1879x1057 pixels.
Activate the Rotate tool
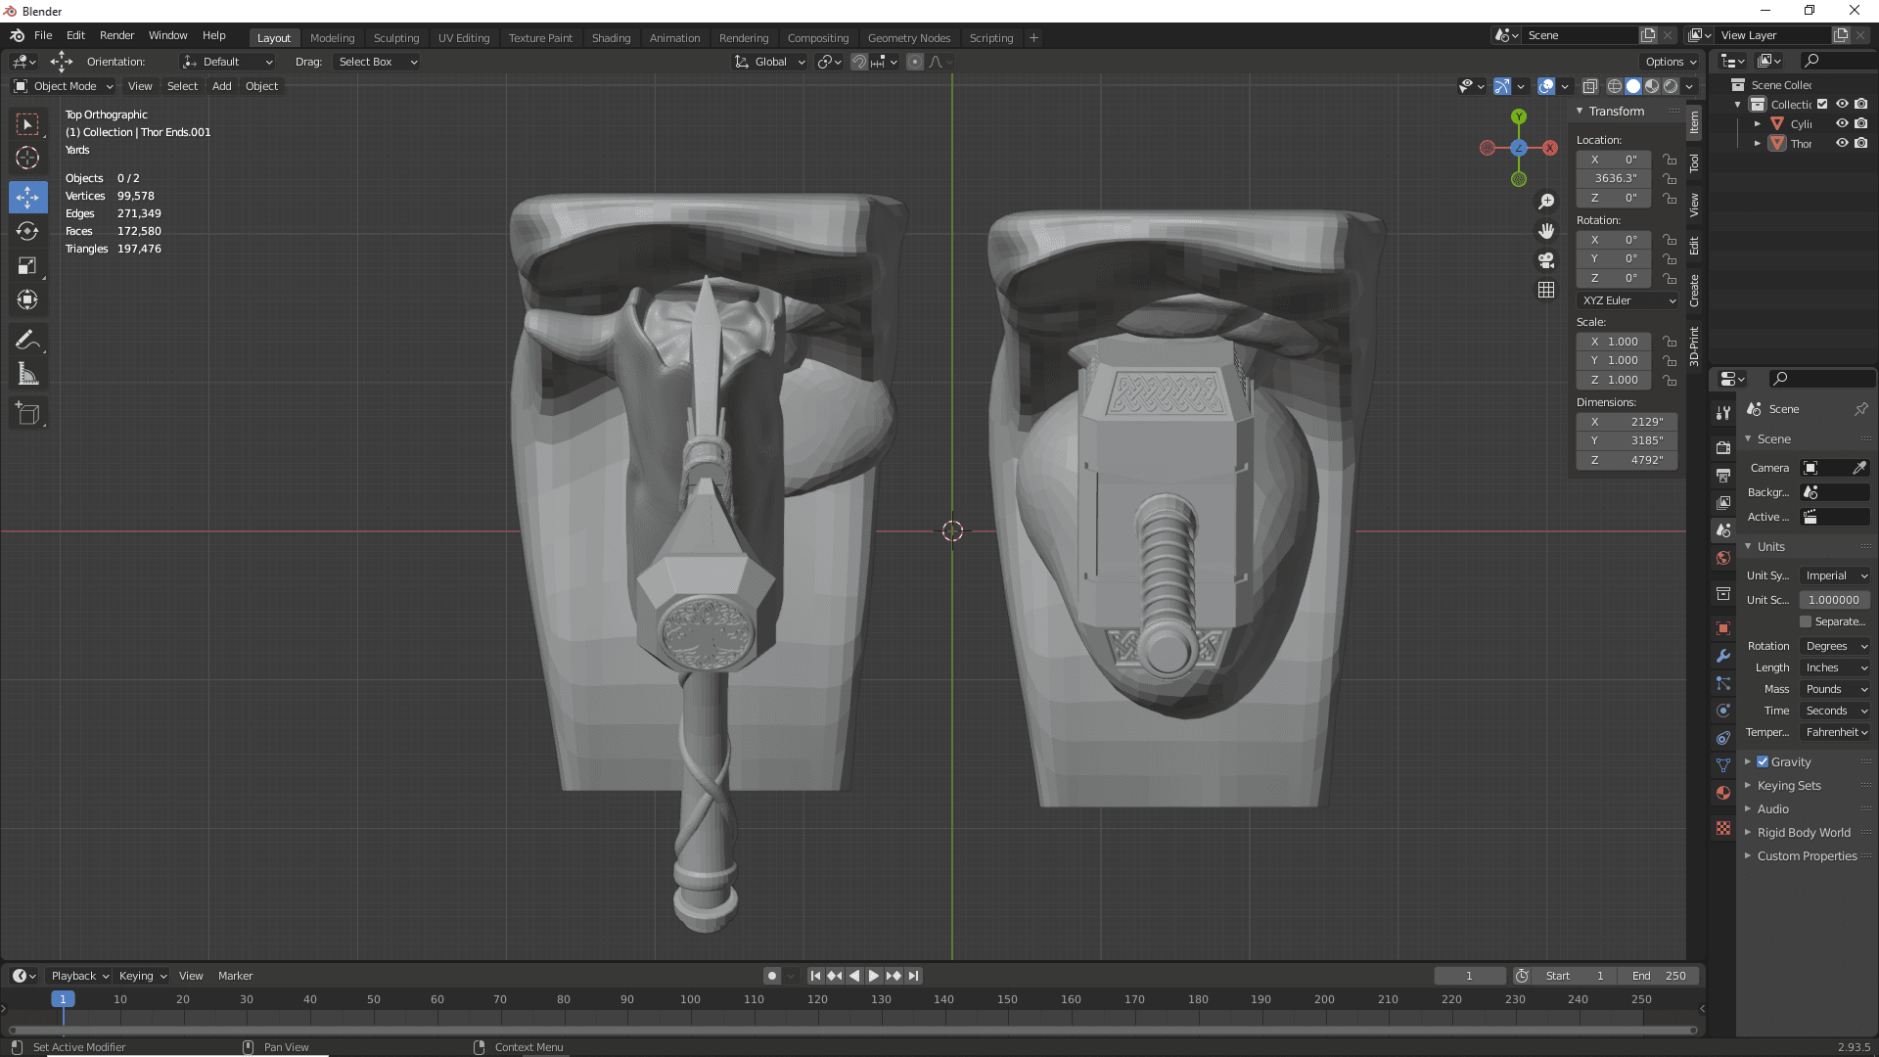[27, 231]
